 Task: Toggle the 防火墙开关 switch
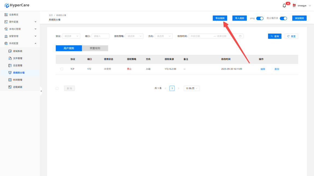[x=283, y=18]
